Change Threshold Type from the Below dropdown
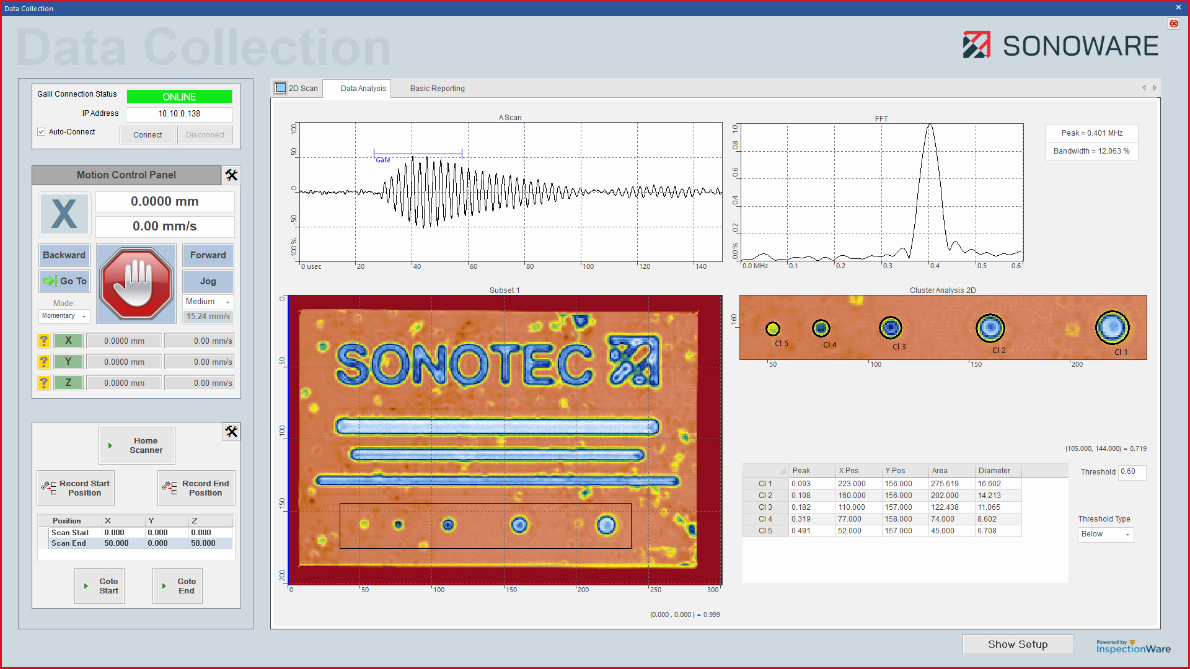This screenshot has height=669, width=1190. click(x=1105, y=534)
